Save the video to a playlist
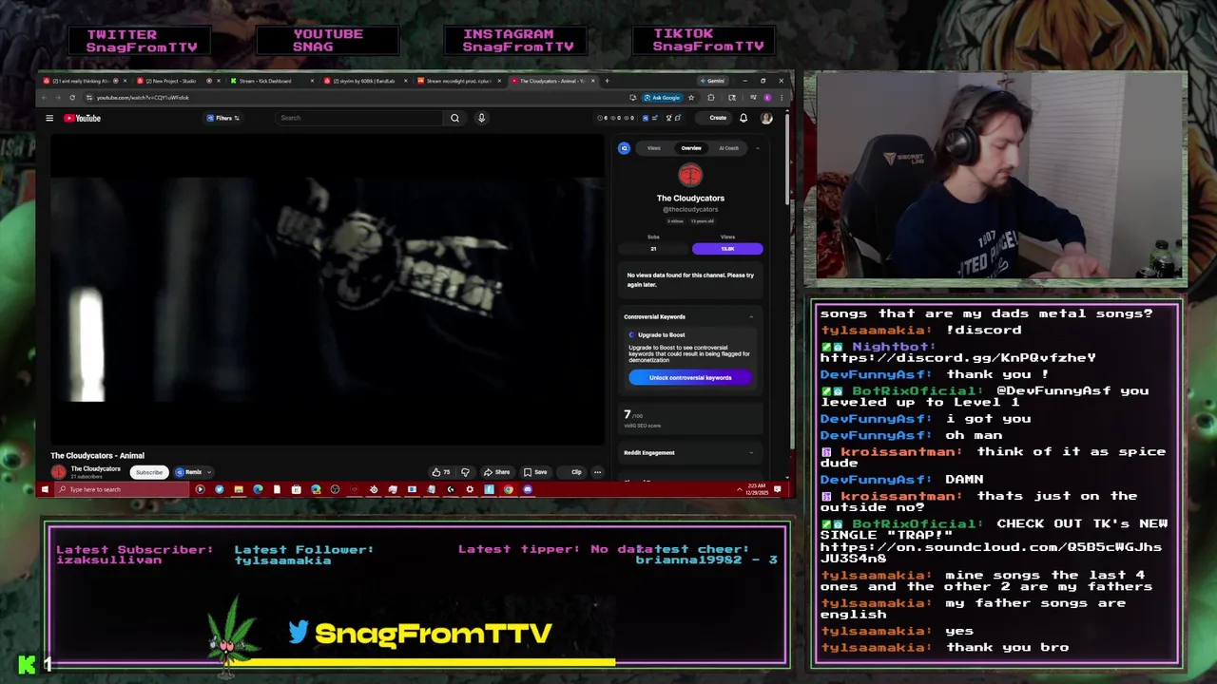Viewport: 1217px width, 684px height. tap(534, 472)
